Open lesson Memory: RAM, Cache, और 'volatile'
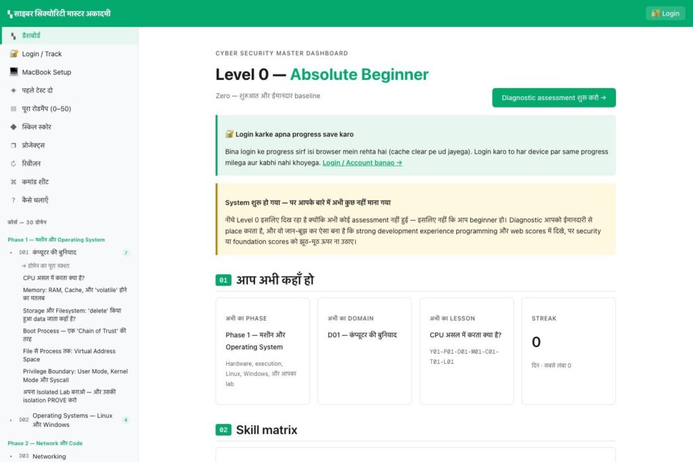Image resolution: width=693 pixels, height=462 pixels. point(74,294)
